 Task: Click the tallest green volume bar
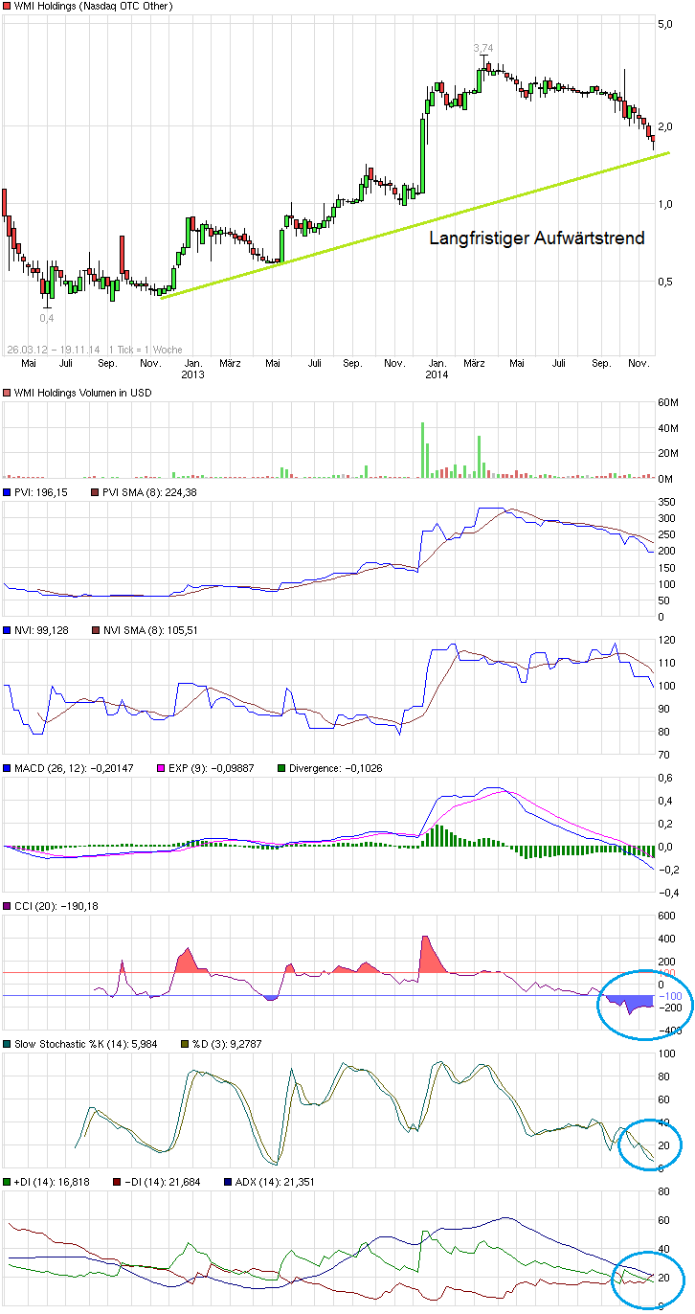(422, 449)
